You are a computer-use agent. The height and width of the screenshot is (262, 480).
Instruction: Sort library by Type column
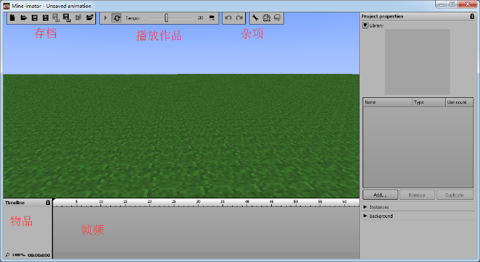pyautogui.click(x=429, y=102)
